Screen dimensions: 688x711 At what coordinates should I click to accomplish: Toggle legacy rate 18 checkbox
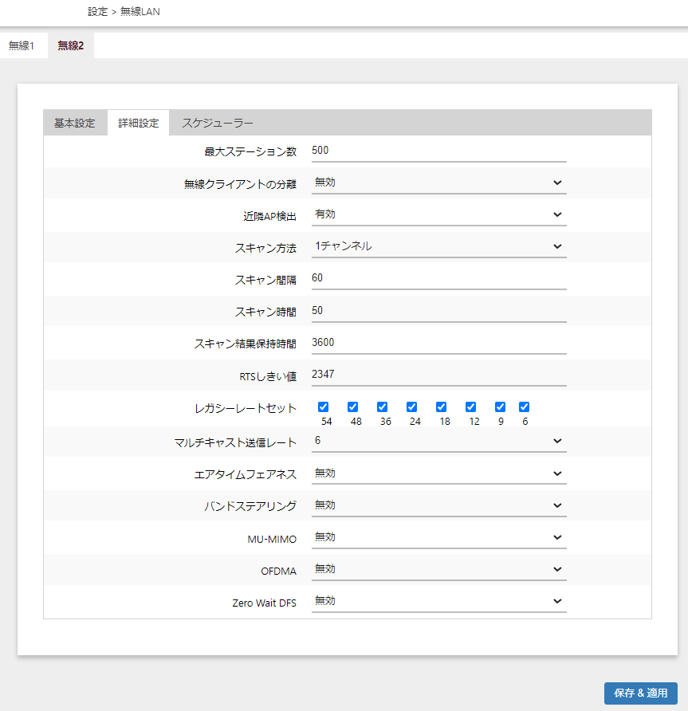tap(442, 407)
